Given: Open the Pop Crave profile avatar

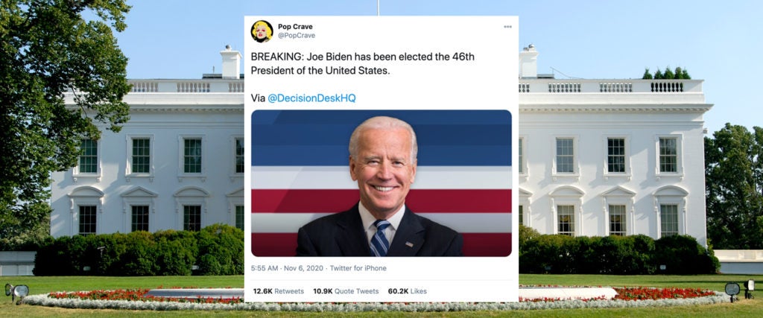Looking at the screenshot, I should 262,31.
